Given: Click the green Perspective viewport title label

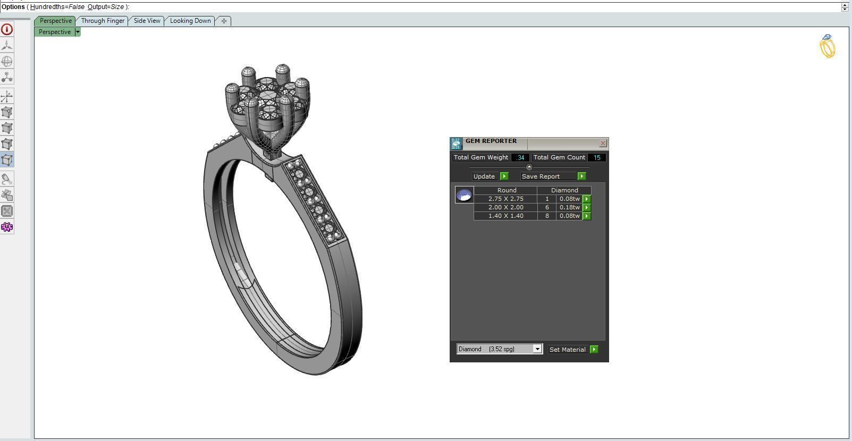Looking at the screenshot, I should (55, 32).
